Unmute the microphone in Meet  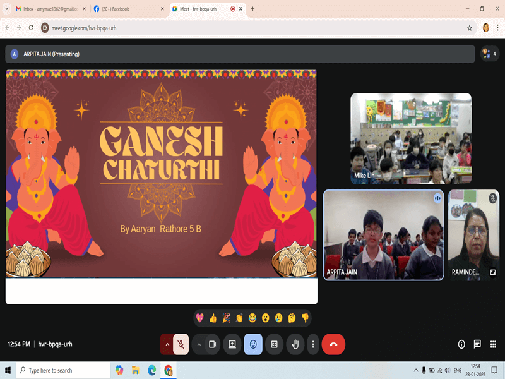[x=181, y=344]
